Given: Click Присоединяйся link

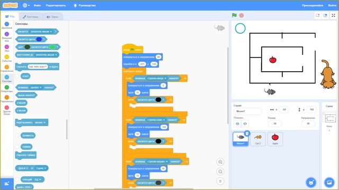Looking at the screenshot, I should coord(313,5).
